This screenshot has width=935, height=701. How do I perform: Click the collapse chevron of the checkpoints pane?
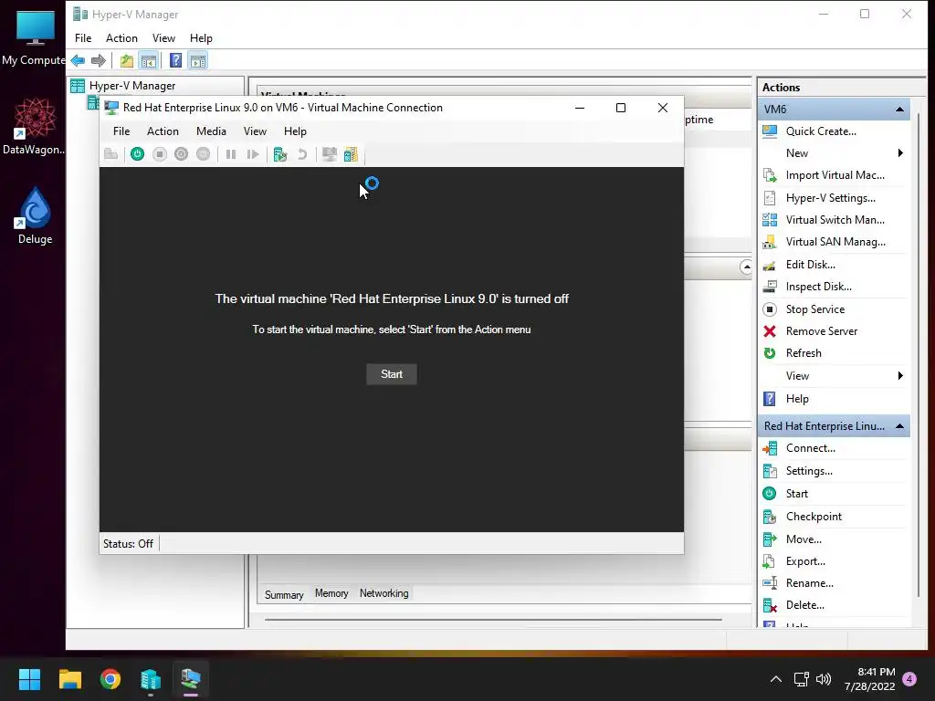(746, 267)
